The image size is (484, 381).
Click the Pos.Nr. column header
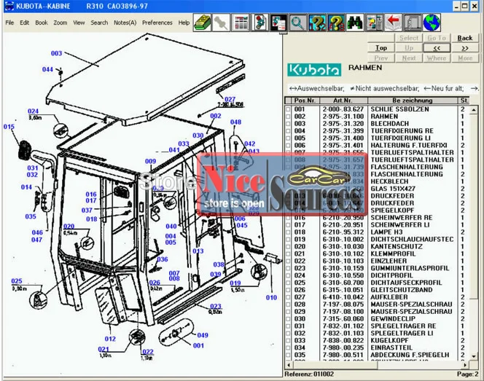305,101
